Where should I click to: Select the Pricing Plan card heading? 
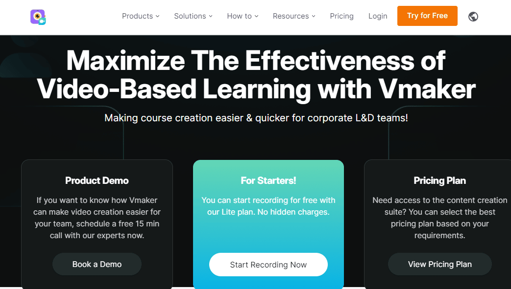click(439, 180)
